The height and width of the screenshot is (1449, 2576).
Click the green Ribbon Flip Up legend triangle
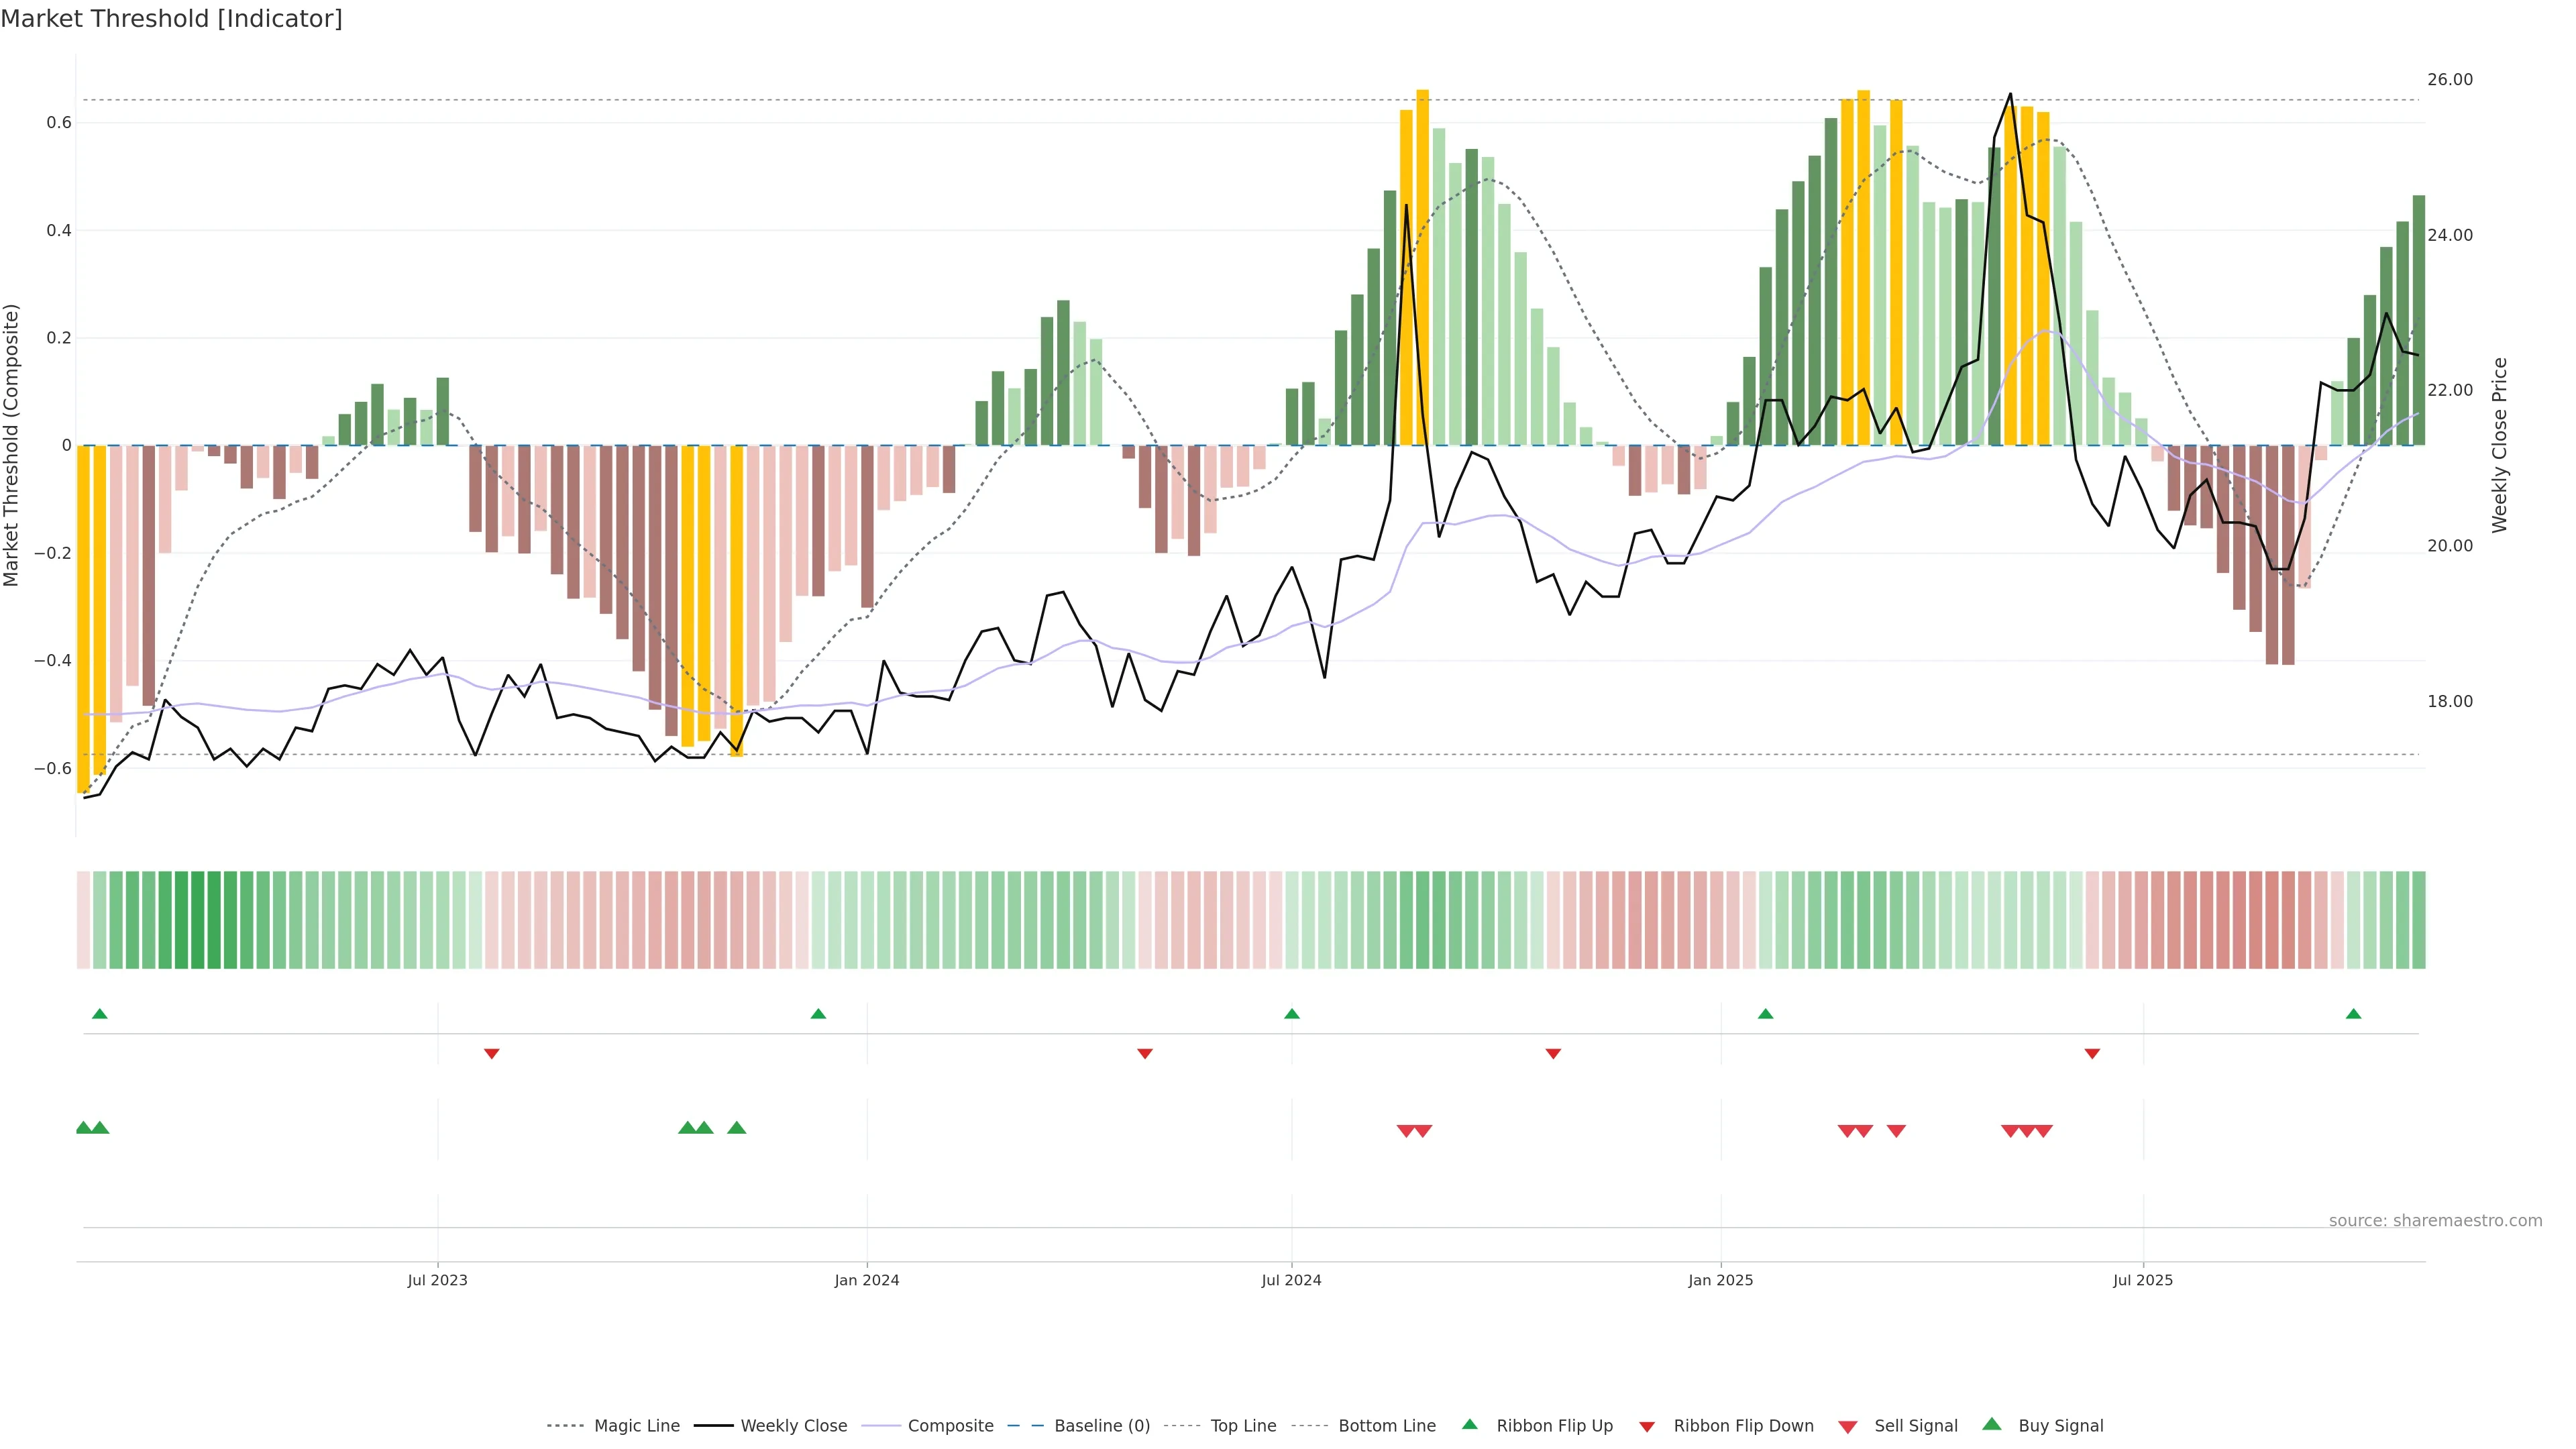click(1470, 1424)
